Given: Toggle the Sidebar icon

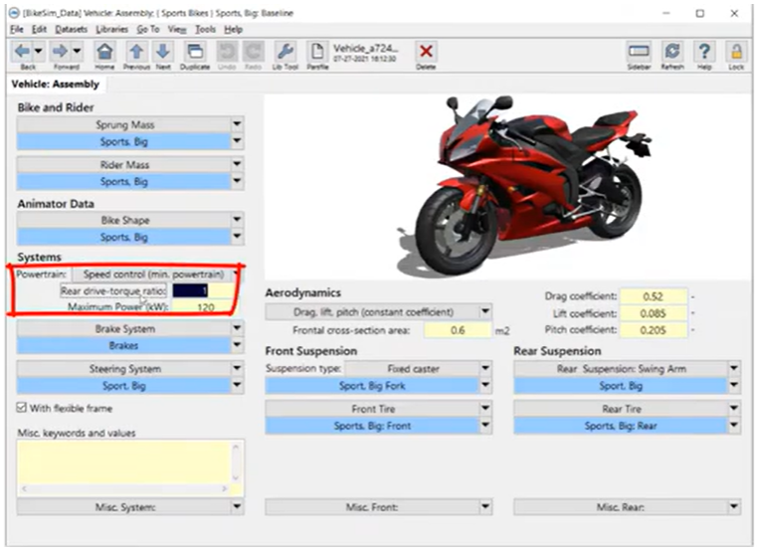Looking at the screenshot, I should click(x=639, y=51).
